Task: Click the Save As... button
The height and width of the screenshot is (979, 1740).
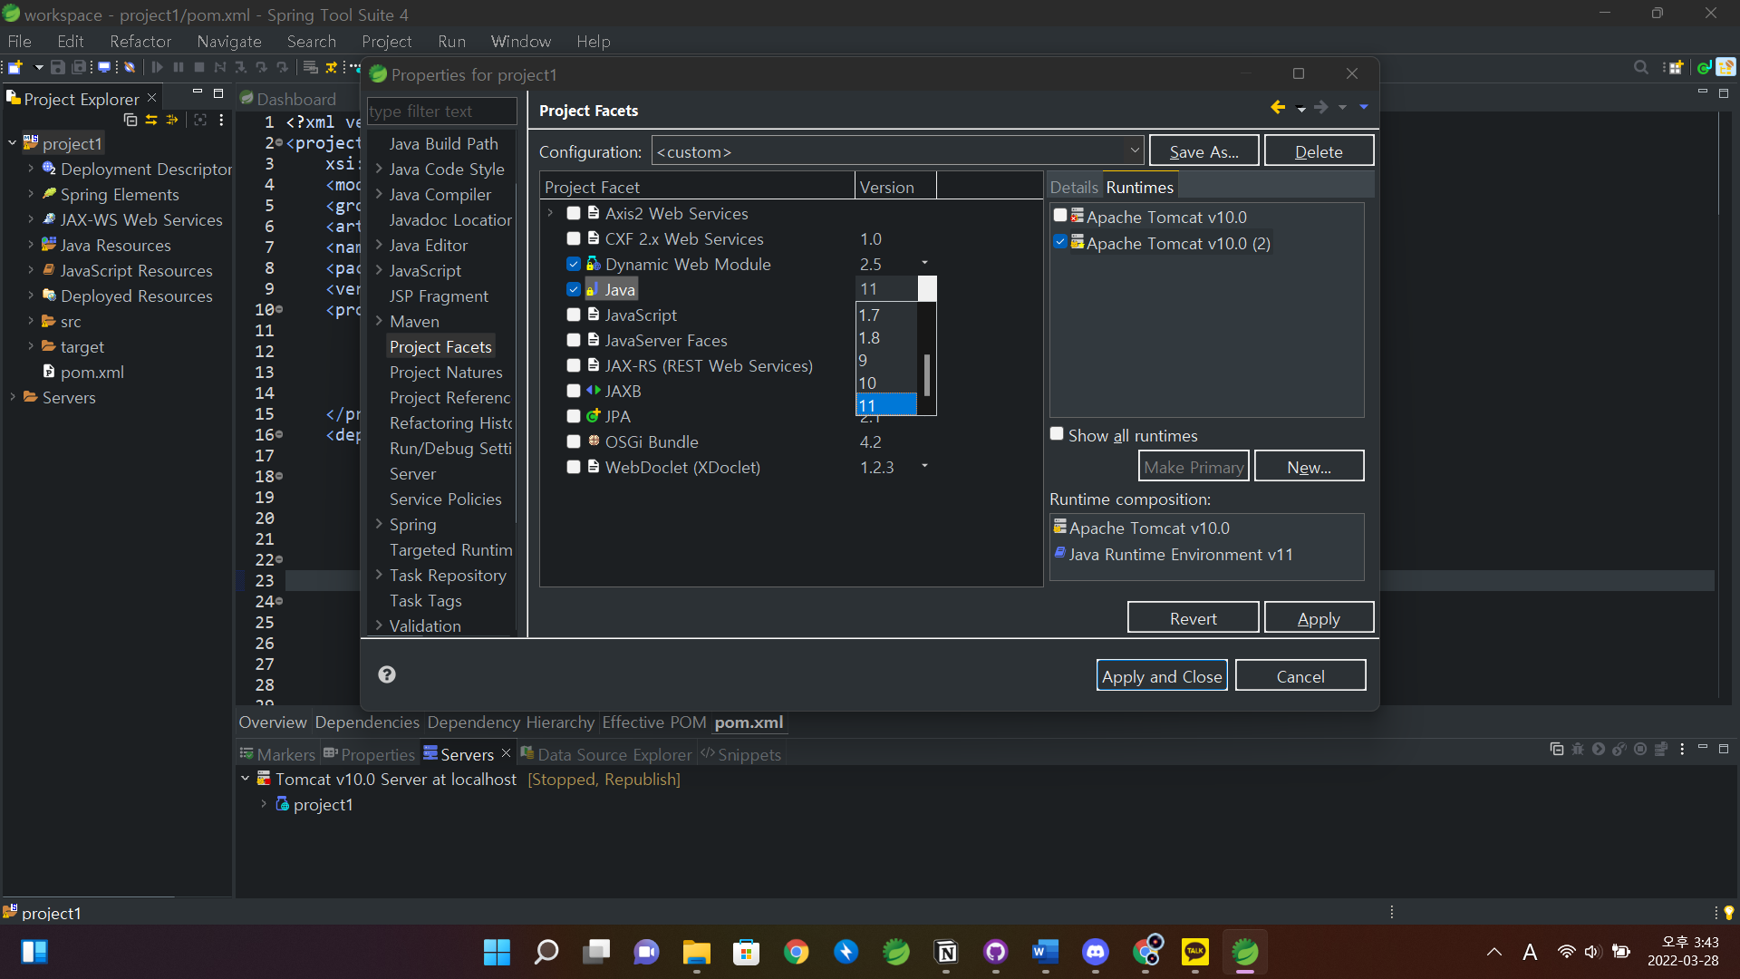Action: [x=1203, y=151]
